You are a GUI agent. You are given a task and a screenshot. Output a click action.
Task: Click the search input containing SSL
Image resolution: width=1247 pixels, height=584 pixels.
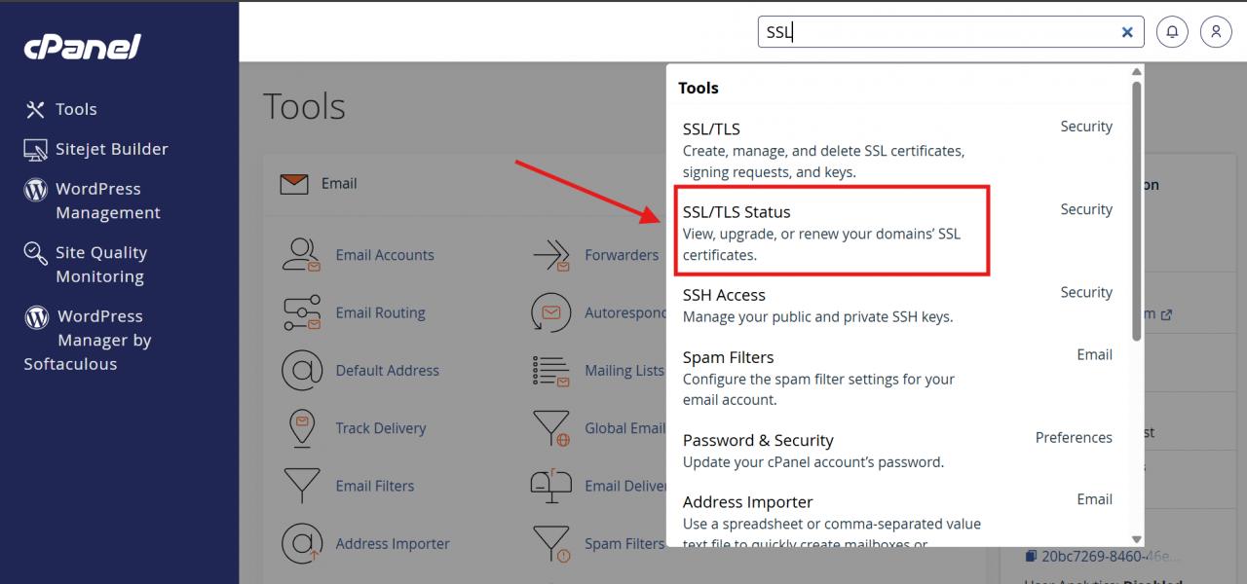935,32
